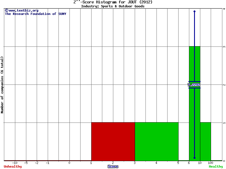The width and height of the screenshot is (226, 169).
Task: Click the x-axis tick label 100
Action: 210,163
